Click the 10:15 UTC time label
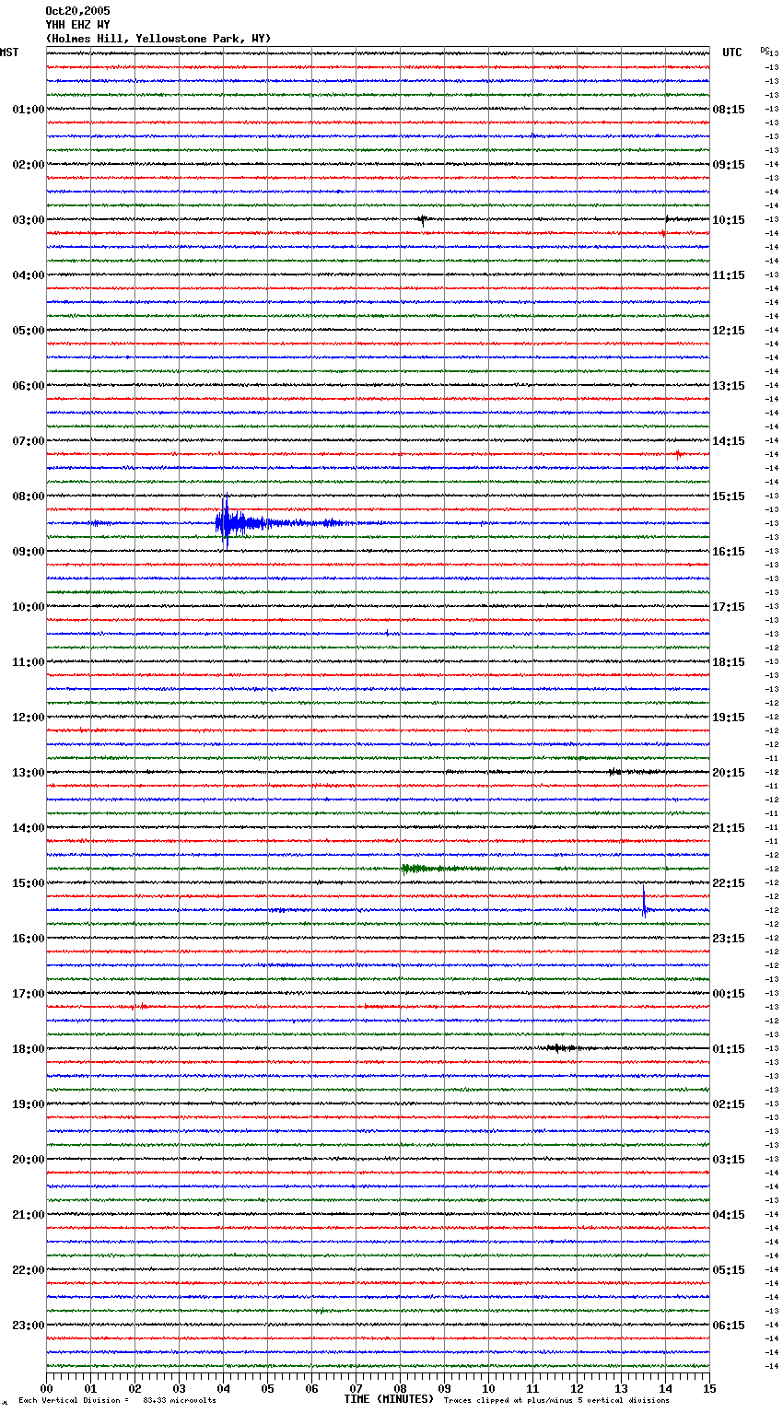 tap(729, 220)
